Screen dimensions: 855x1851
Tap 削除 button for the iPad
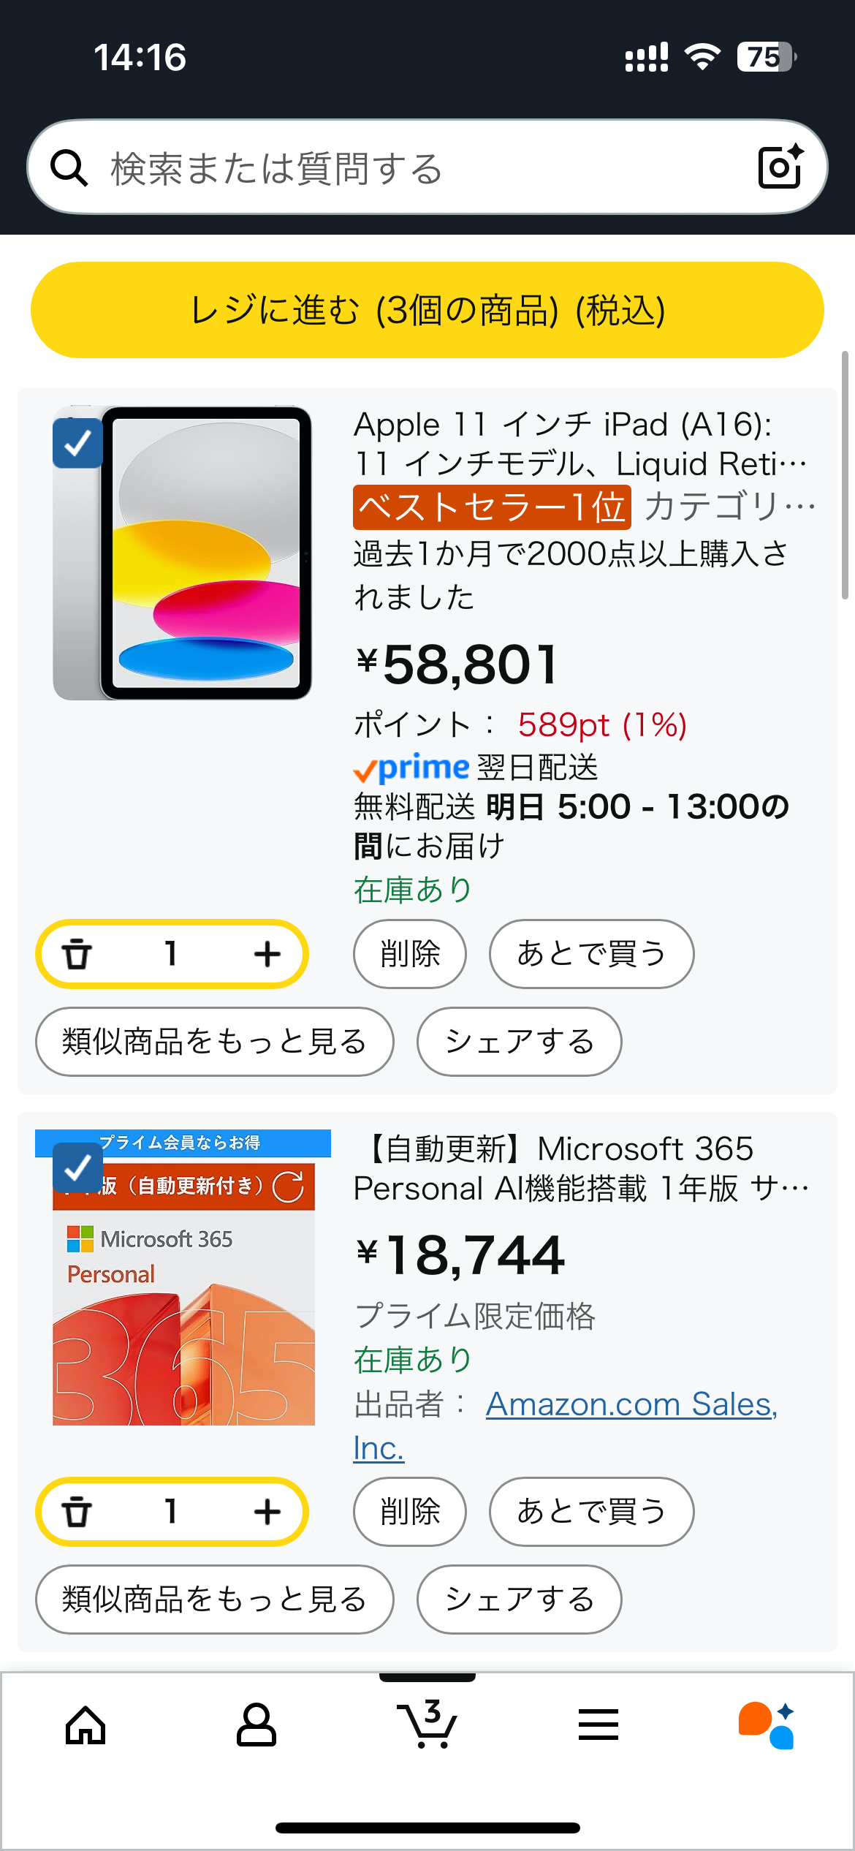(409, 954)
